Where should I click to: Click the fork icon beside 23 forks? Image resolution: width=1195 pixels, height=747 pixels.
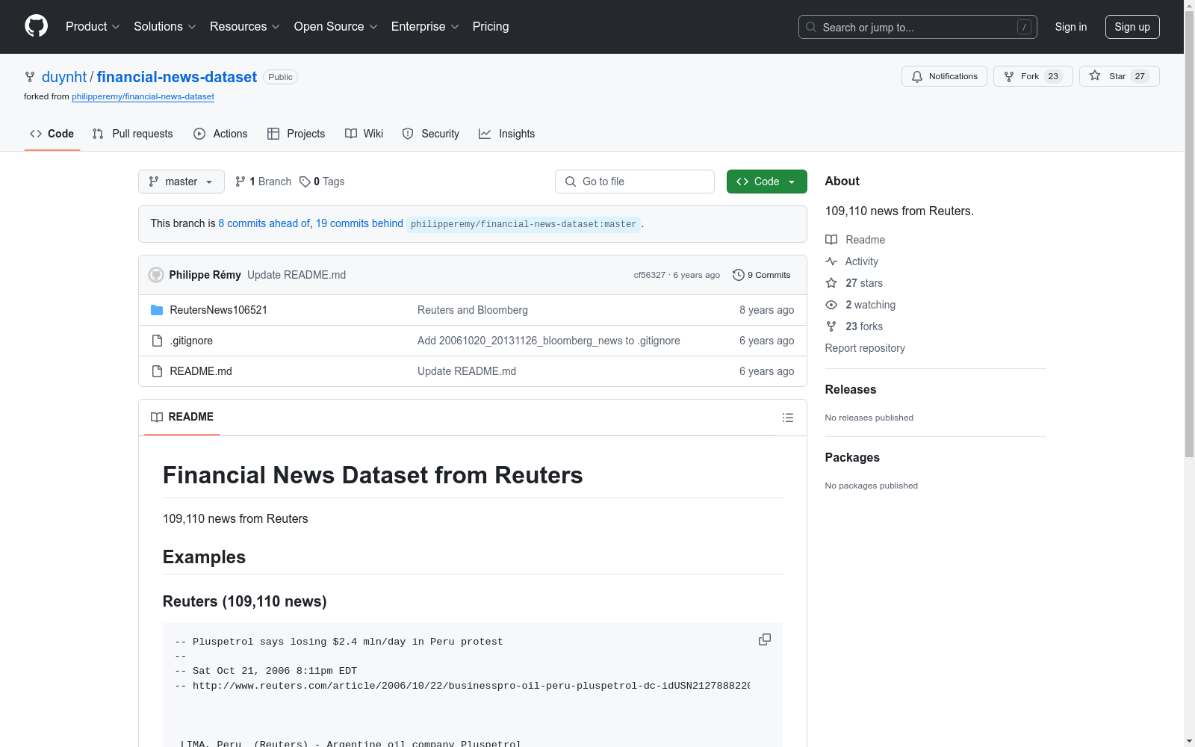[831, 326]
